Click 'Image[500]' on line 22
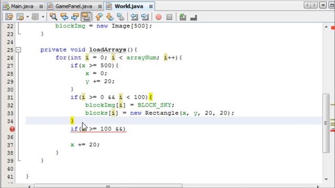The image size is (335, 188). [130, 26]
